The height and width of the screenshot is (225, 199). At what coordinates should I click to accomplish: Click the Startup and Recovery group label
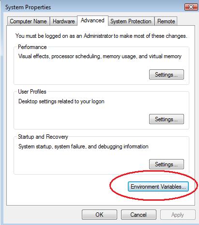point(43,137)
